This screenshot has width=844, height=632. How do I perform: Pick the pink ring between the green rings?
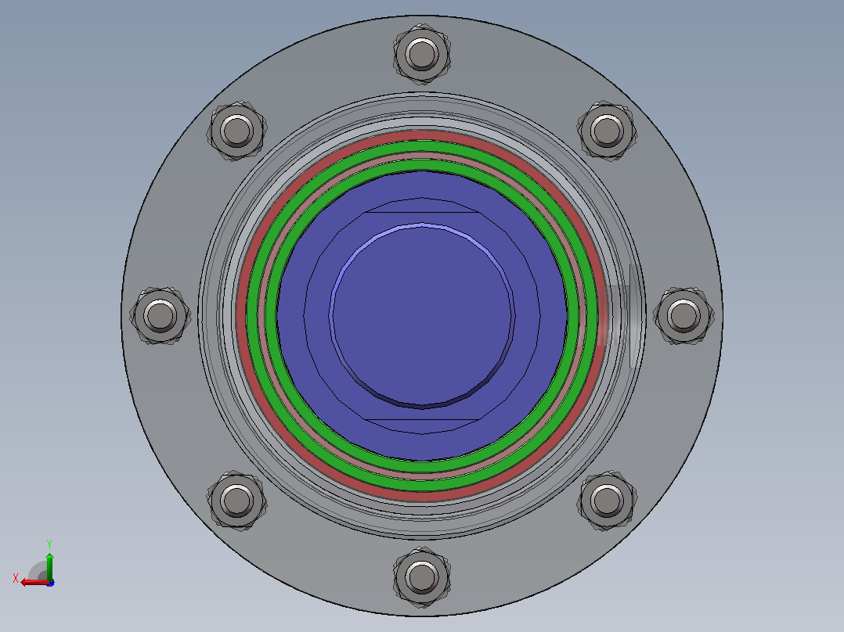click(422, 156)
